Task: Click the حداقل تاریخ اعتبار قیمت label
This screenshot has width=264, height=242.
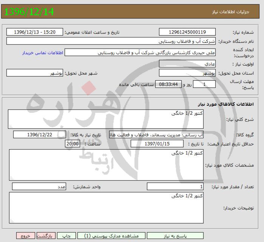Action: click(230, 144)
